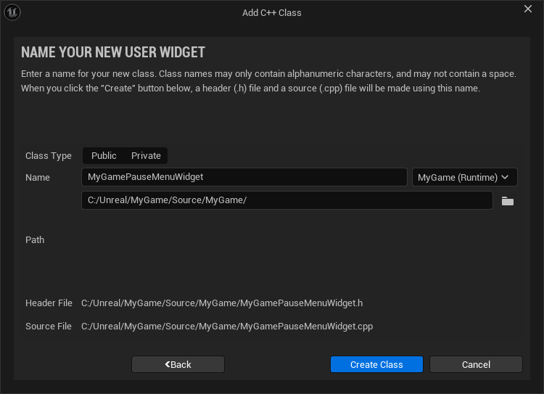This screenshot has width=544, height=394.
Task: Click the header file path ending in .h
Action: pyautogui.click(x=222, y=303)
